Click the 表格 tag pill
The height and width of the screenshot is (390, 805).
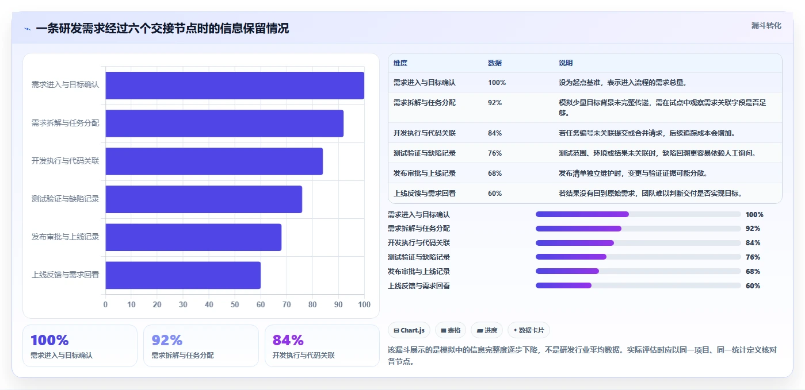pos(451,330)
